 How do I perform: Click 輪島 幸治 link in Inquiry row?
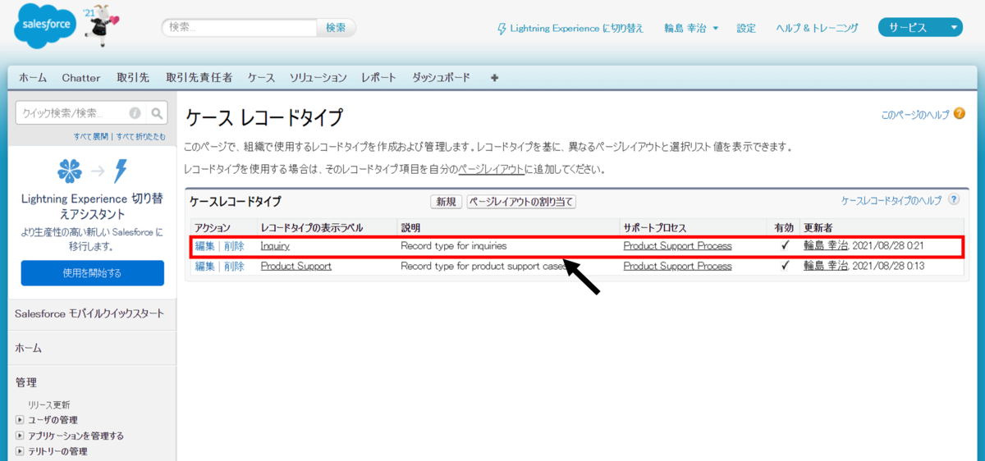click(x=826, y=245)
